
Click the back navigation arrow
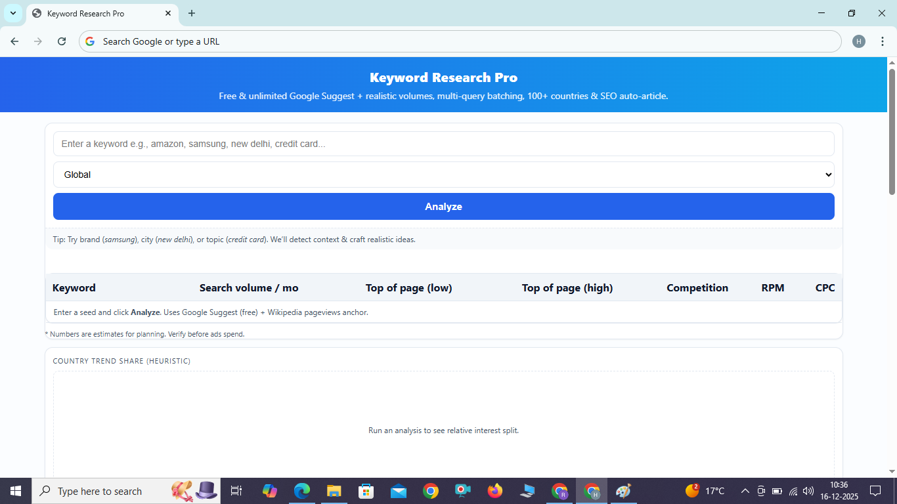(14, 41)
